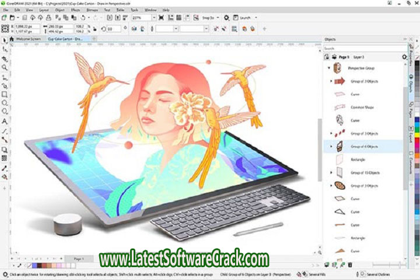This screenshot has height=280, width=420.
Task: Select the Rectangle tool
Action: tap(5, 94)
